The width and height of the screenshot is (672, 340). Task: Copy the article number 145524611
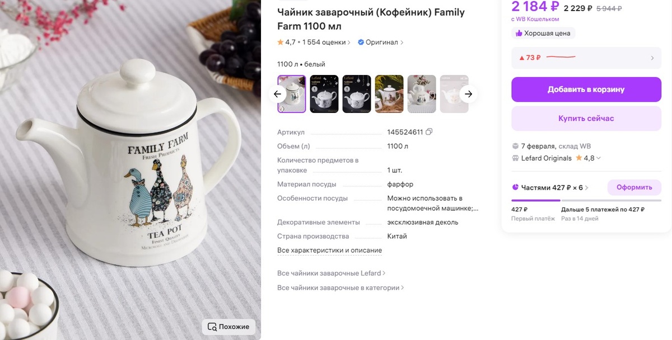429,132
